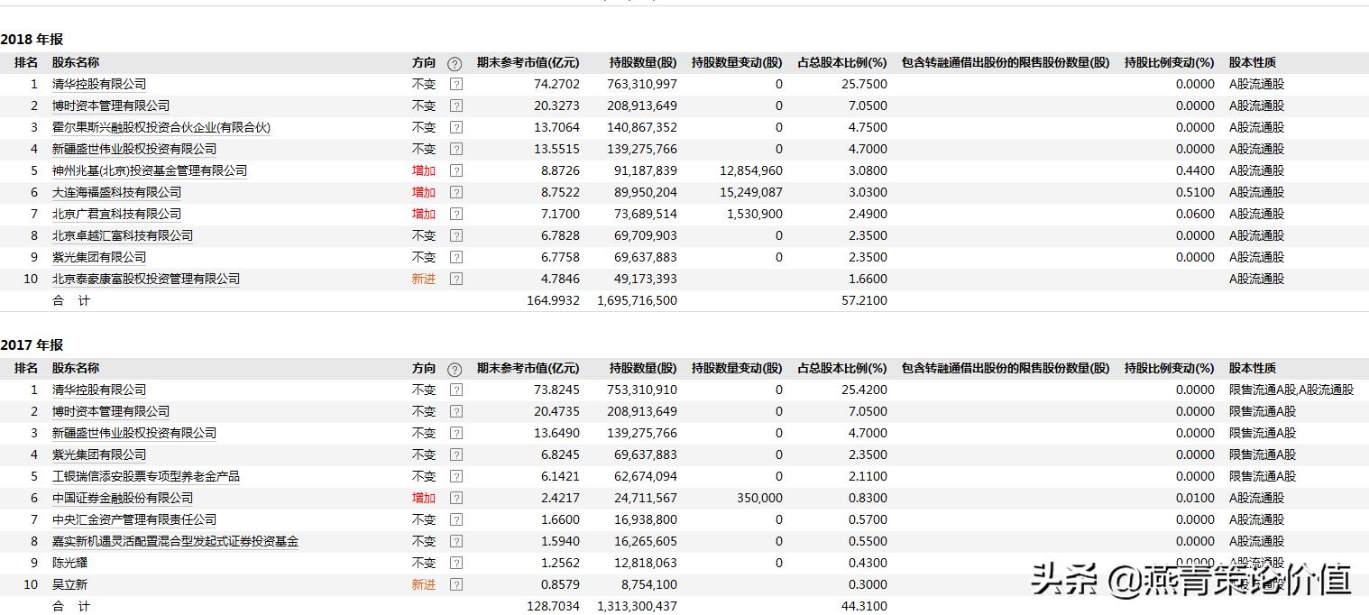The width and height of the screenshot is (1369, 615).
Task: Open the 清华控股有限公司 shareholder link
Action: point(97,84)
